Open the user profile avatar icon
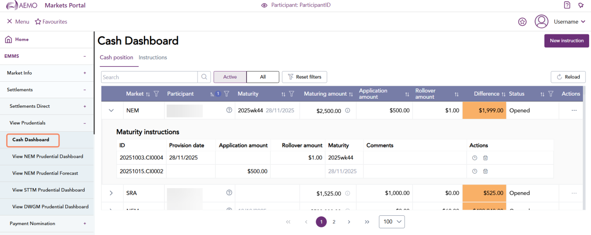Screen dimensions: 591x235 [541, 21]
